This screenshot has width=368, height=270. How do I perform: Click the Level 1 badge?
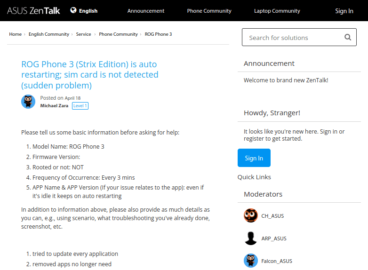[80, 106]
